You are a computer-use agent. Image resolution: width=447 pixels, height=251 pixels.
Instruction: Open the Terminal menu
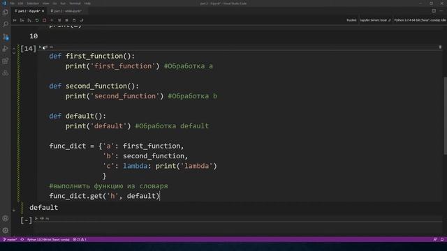[x=75, y=3]
